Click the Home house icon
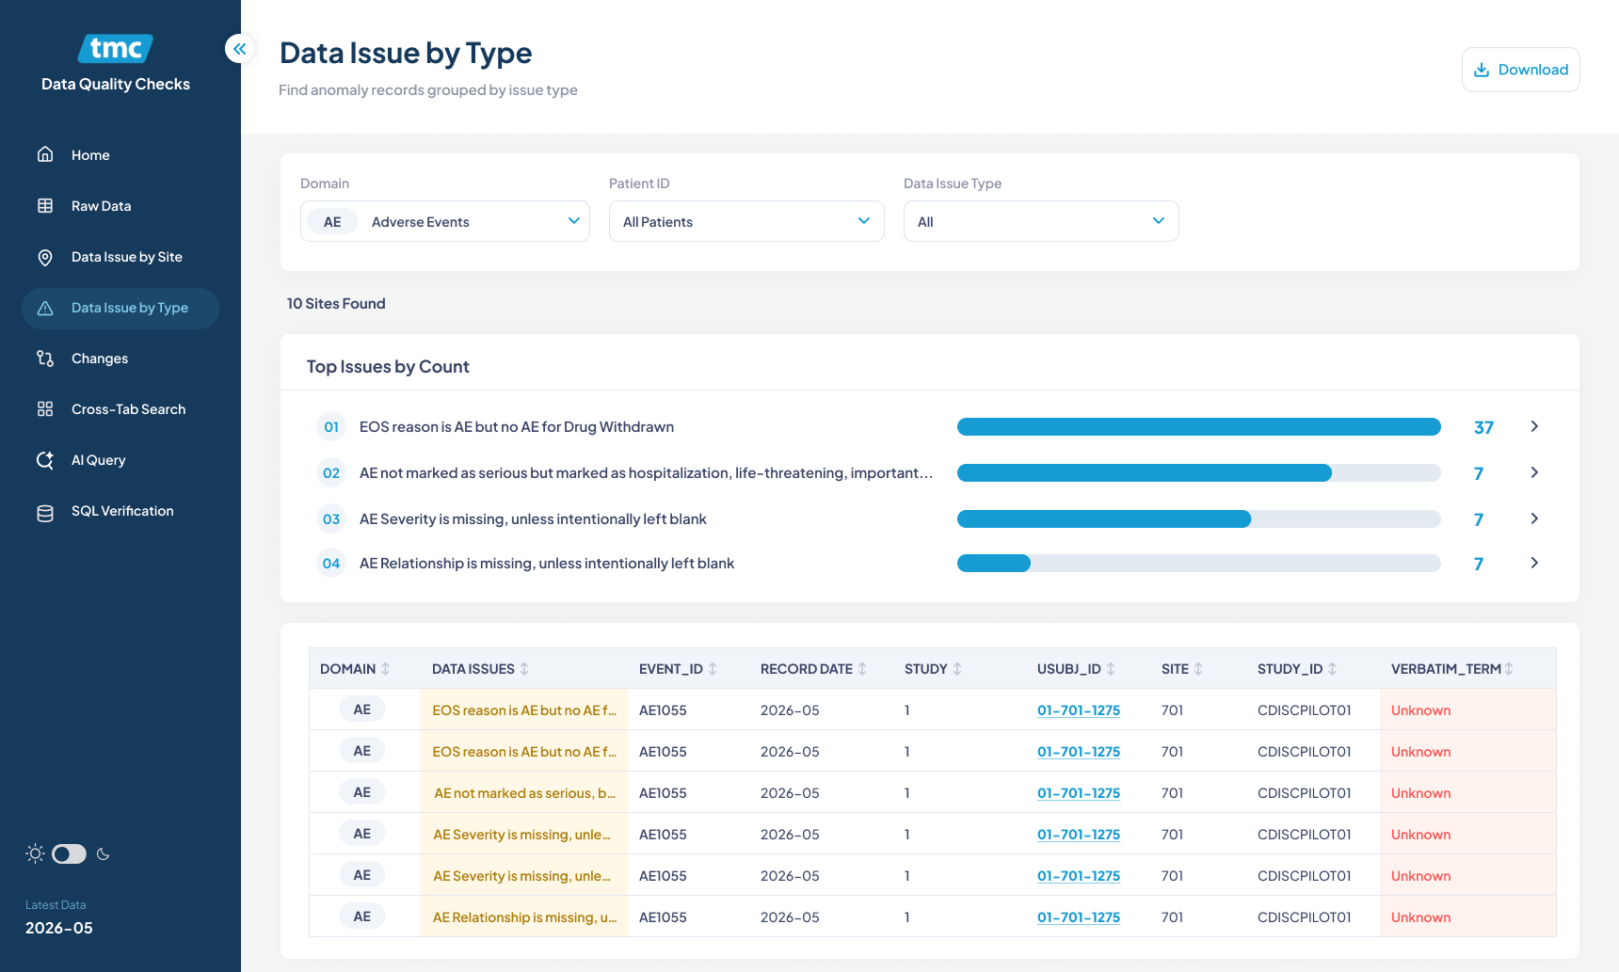1619x972 pixels. [x=45, y=154]
